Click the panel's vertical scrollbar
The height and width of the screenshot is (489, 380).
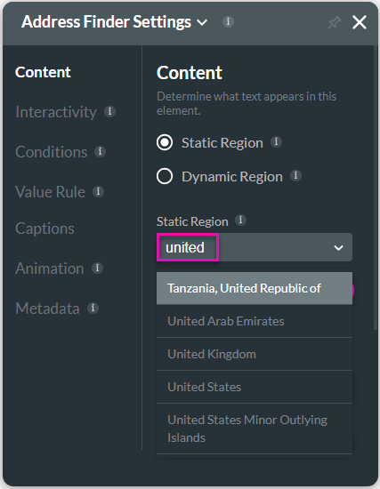coord(376,187)
